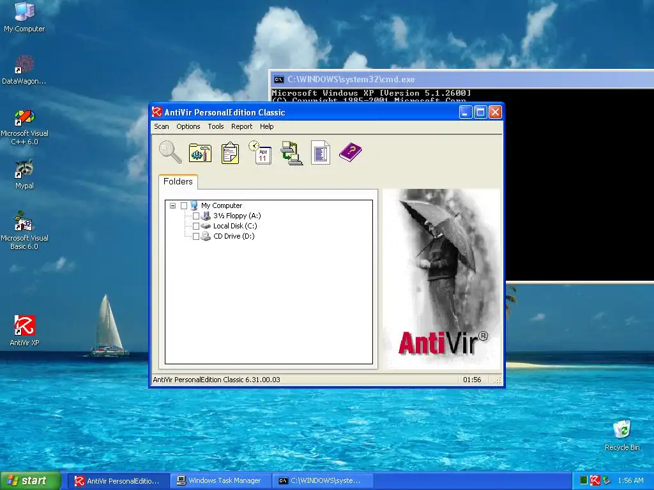Click the 01:56 status bar time

(472, 380)
